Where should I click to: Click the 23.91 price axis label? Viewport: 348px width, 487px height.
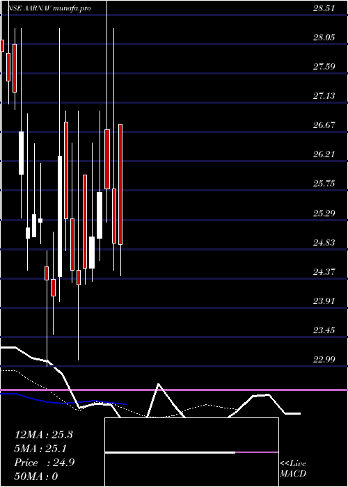324,301
